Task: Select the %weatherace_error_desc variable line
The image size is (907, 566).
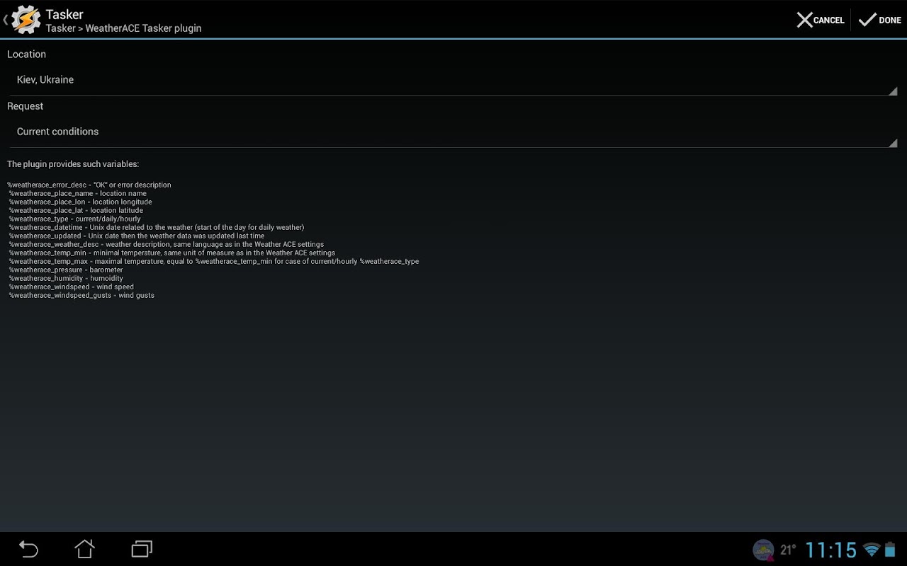Action: [x=89, y=185]
